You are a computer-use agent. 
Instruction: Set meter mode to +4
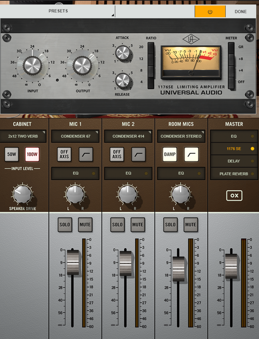[x=231, y=71]
